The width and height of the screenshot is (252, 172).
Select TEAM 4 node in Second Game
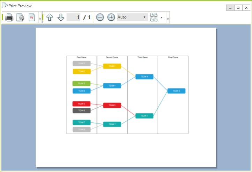[112, 86]
